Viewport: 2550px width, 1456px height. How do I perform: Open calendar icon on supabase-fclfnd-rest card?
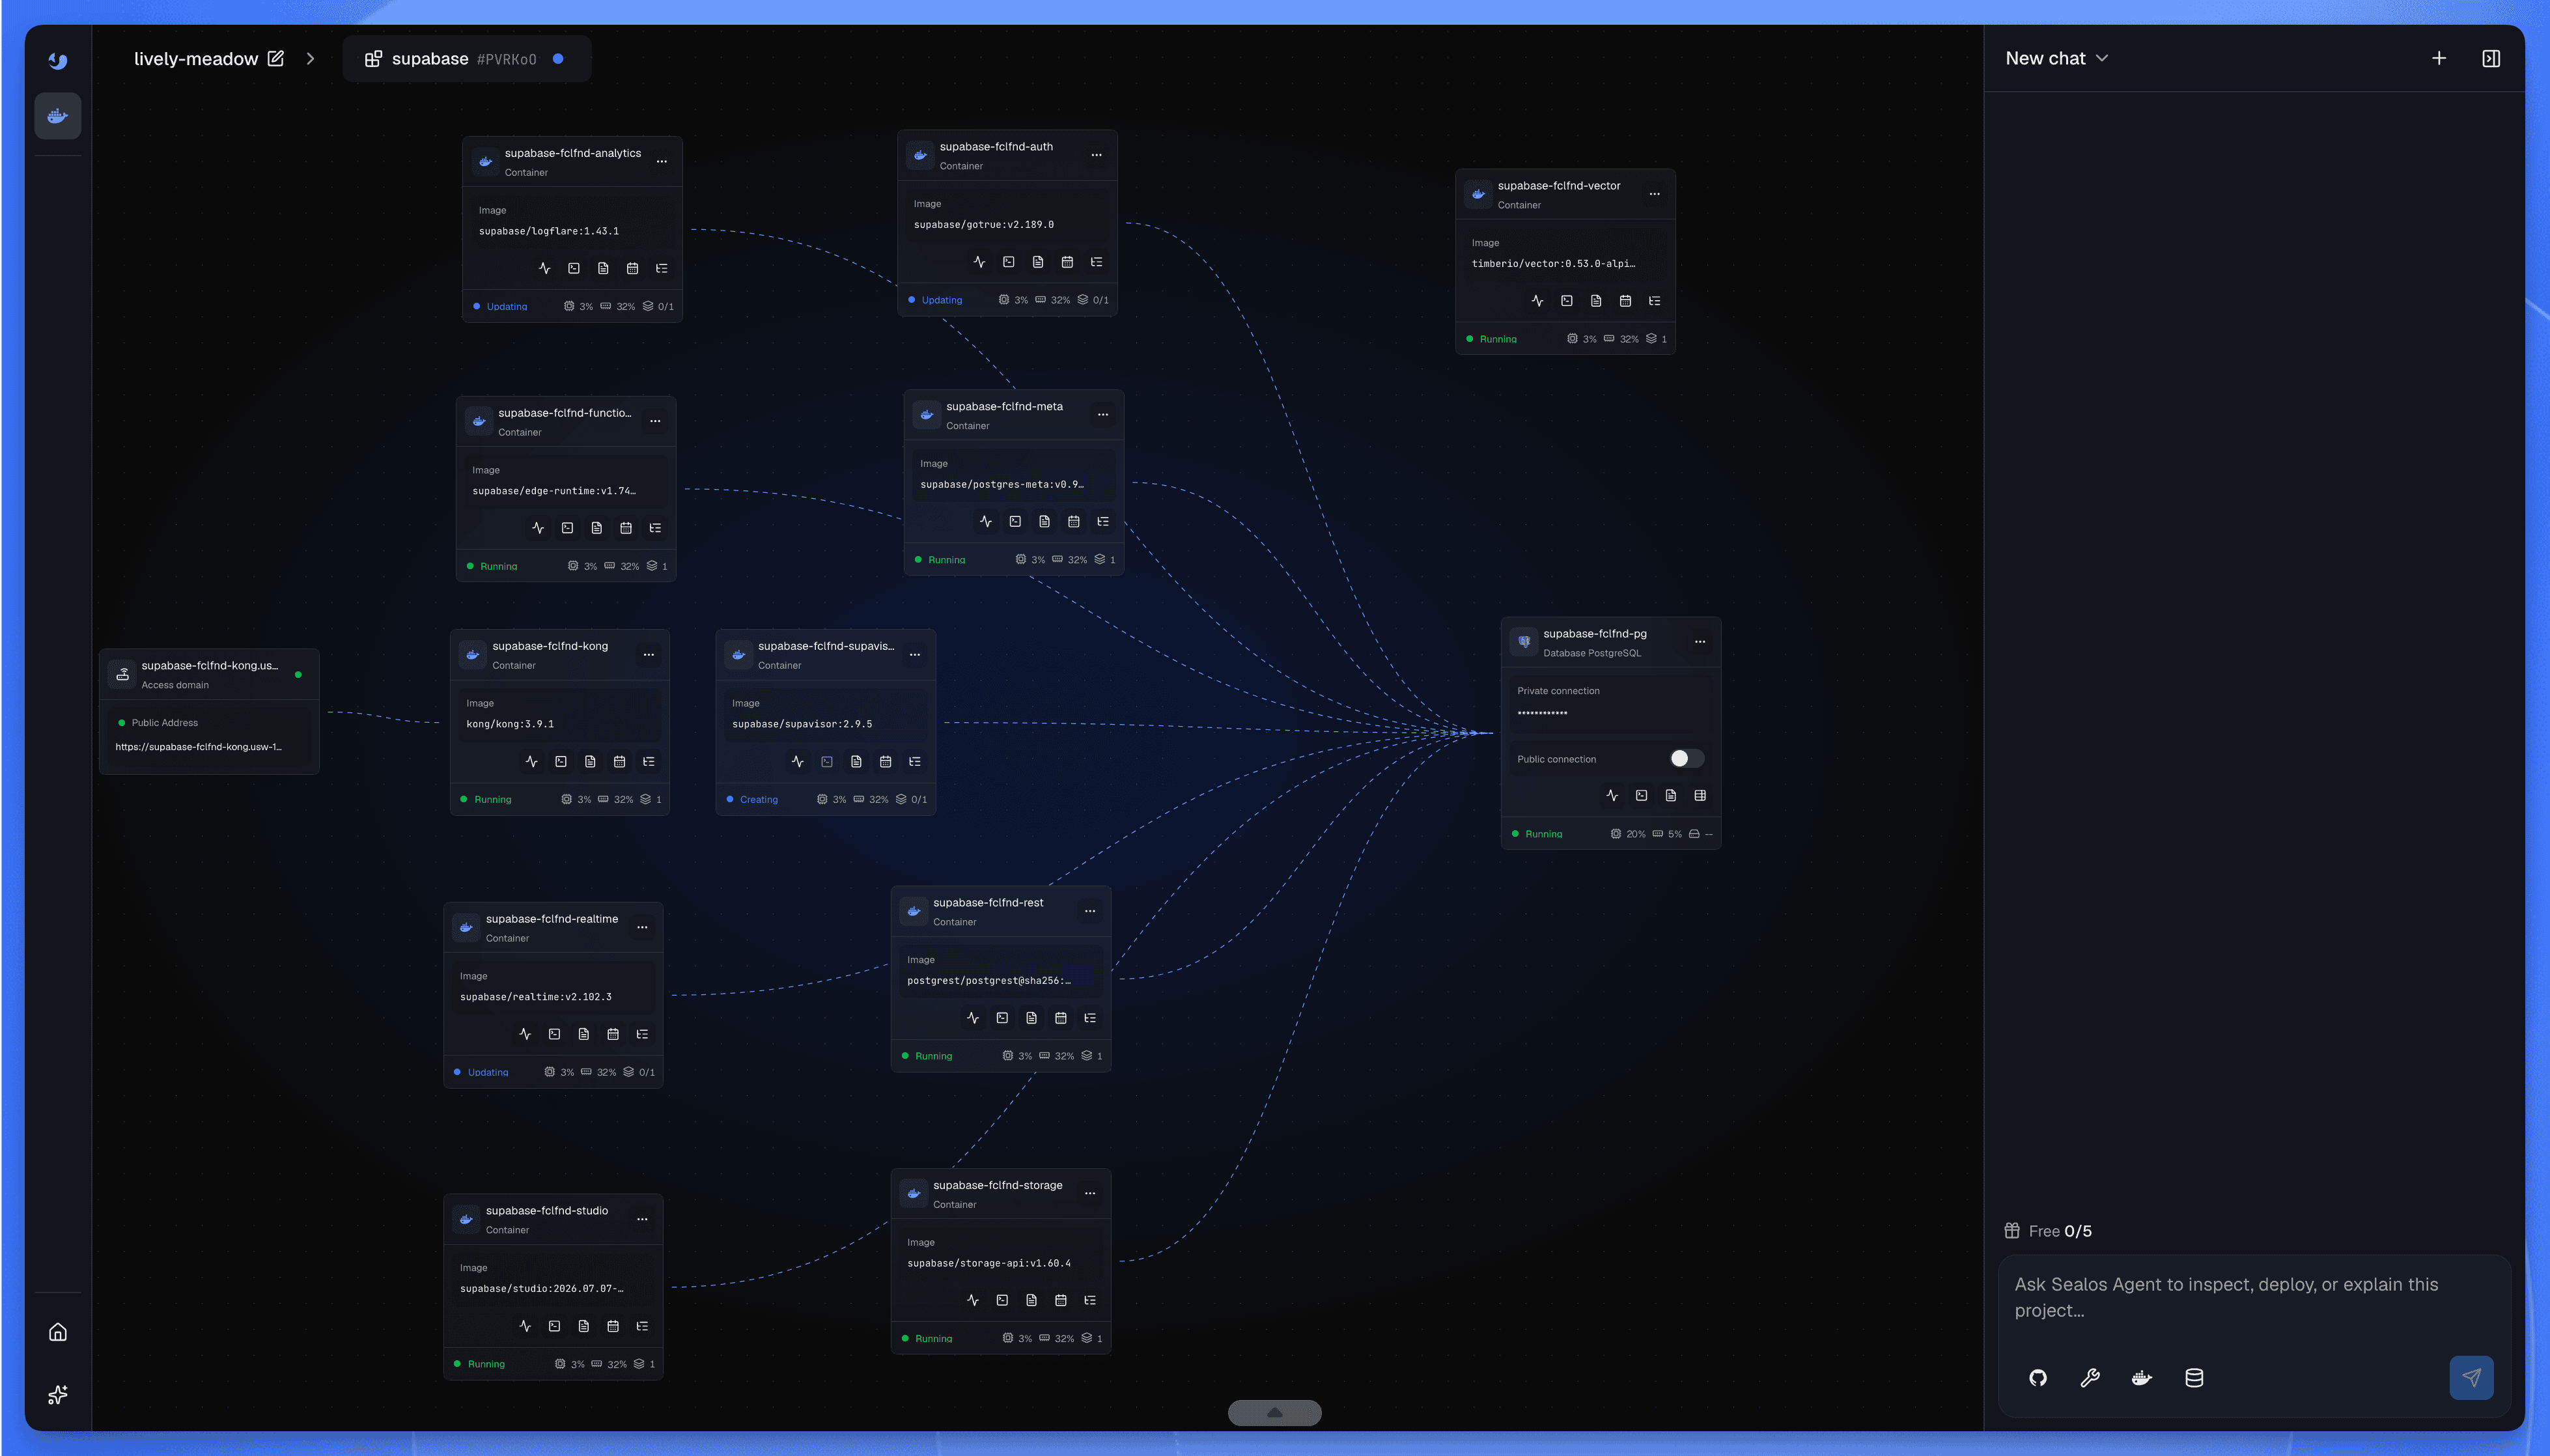(x=1061, y=1018)
